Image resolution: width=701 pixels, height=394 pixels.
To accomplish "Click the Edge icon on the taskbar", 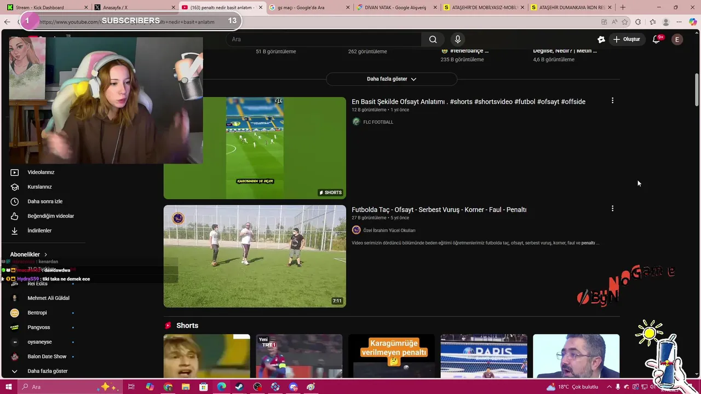I will click(x=221, y=387).
